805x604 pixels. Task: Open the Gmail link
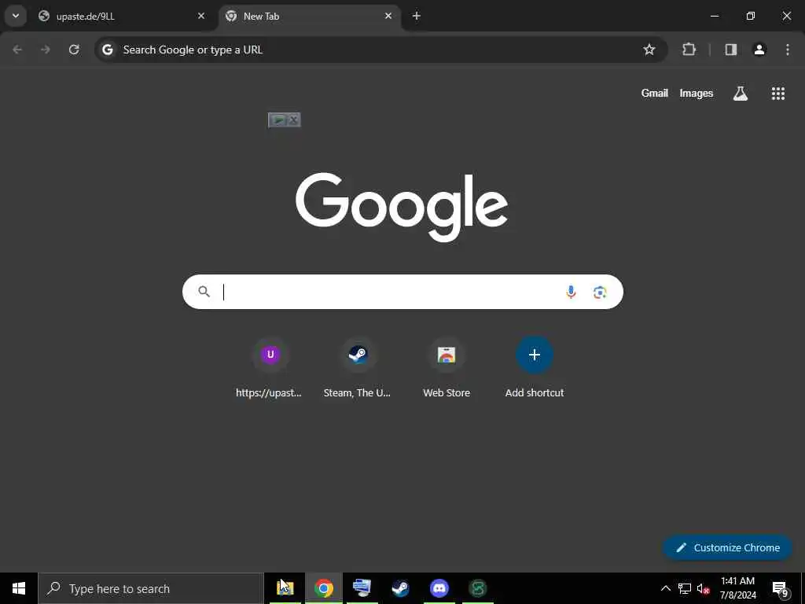pos(655,93)
